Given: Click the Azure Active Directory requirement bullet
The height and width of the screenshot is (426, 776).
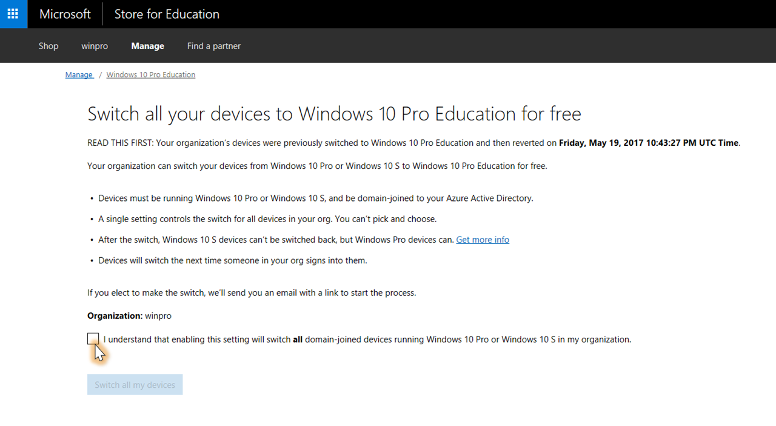Looking at the screenshot, I should tap(315, 198).
